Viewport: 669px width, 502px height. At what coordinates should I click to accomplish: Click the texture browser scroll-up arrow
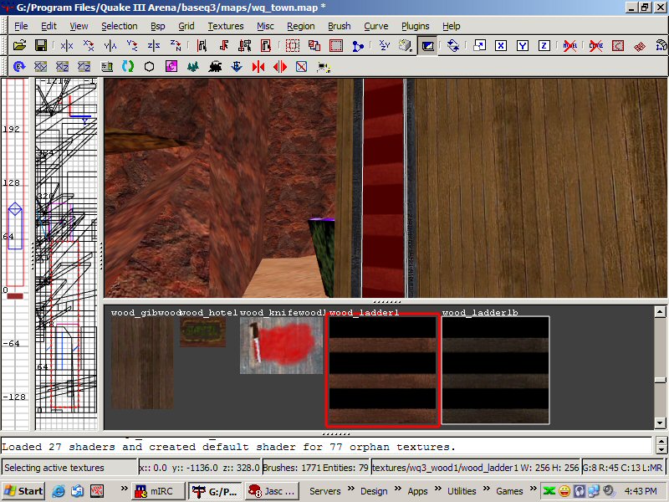point(660,312)
